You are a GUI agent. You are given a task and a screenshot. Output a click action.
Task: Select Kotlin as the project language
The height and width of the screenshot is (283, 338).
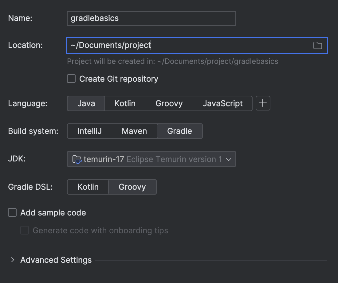[125, 103]
